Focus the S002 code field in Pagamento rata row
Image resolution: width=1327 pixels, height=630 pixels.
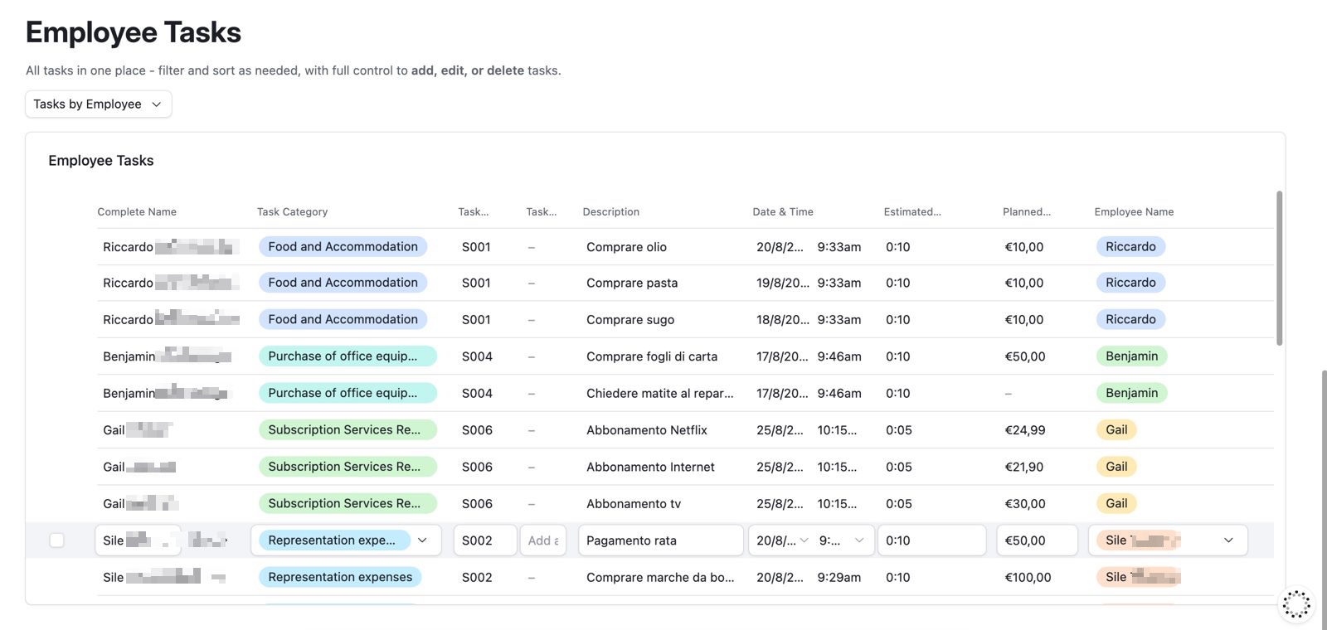485,540
